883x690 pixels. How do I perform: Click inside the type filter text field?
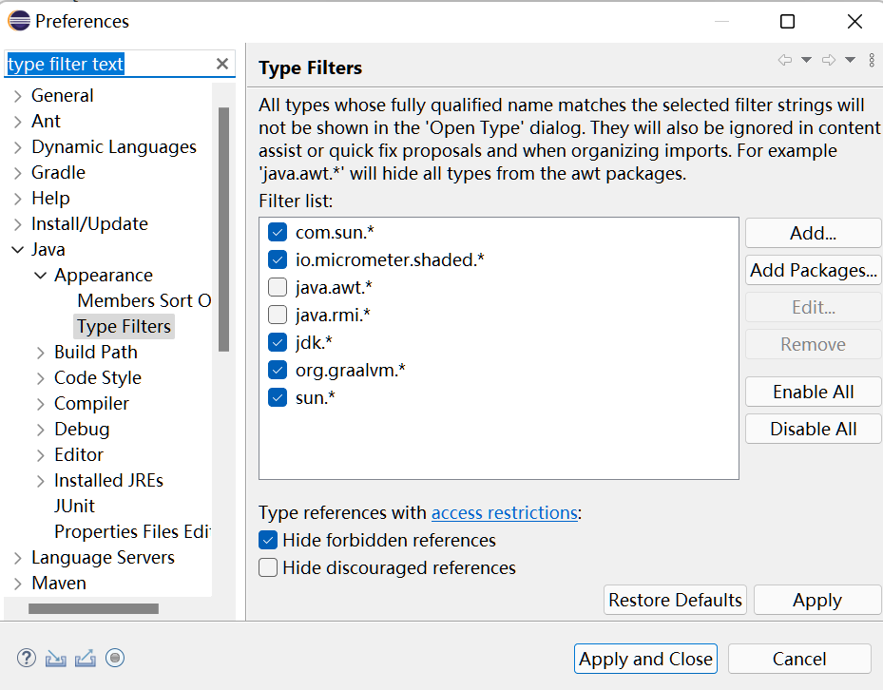[x=105, y=64]
